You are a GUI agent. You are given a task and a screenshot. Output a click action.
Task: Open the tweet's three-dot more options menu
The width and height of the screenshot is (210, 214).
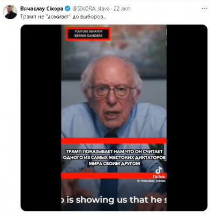tap(204, 9)
